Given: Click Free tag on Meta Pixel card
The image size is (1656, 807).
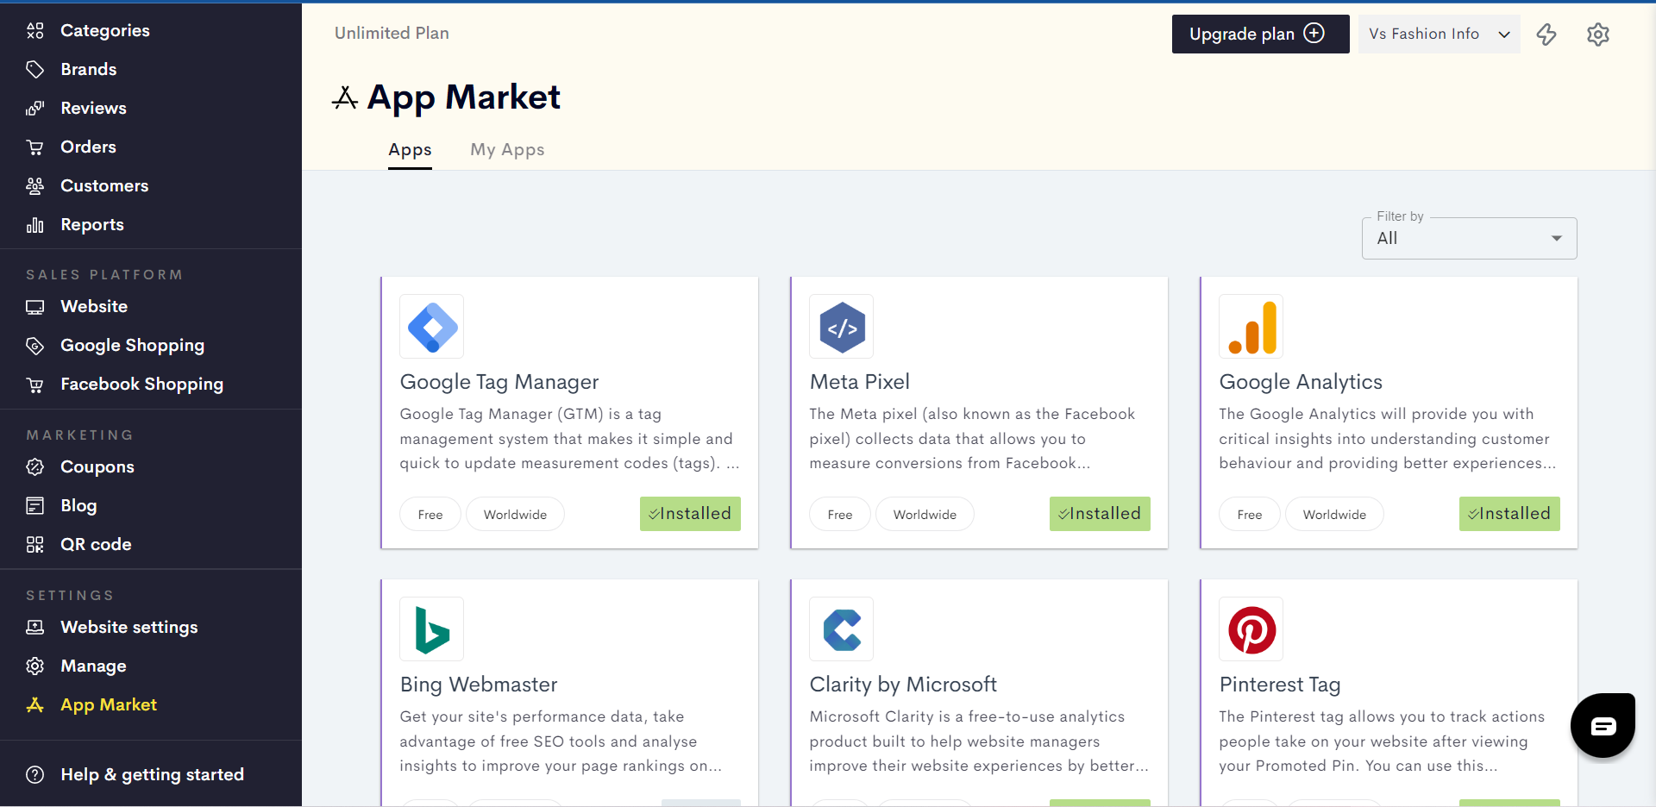Looking at the screenshot, I should 840,515.
